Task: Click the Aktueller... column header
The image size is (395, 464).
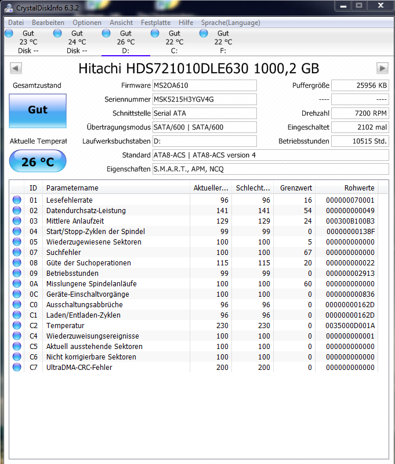Action: point(211,188)
